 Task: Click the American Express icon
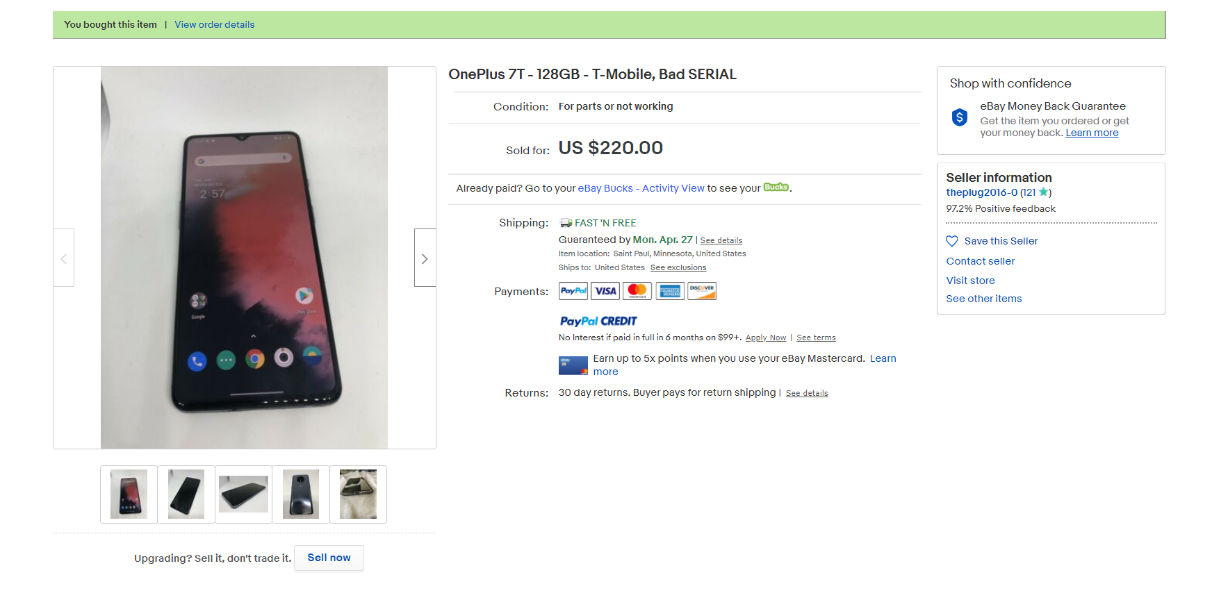[670, 291]
